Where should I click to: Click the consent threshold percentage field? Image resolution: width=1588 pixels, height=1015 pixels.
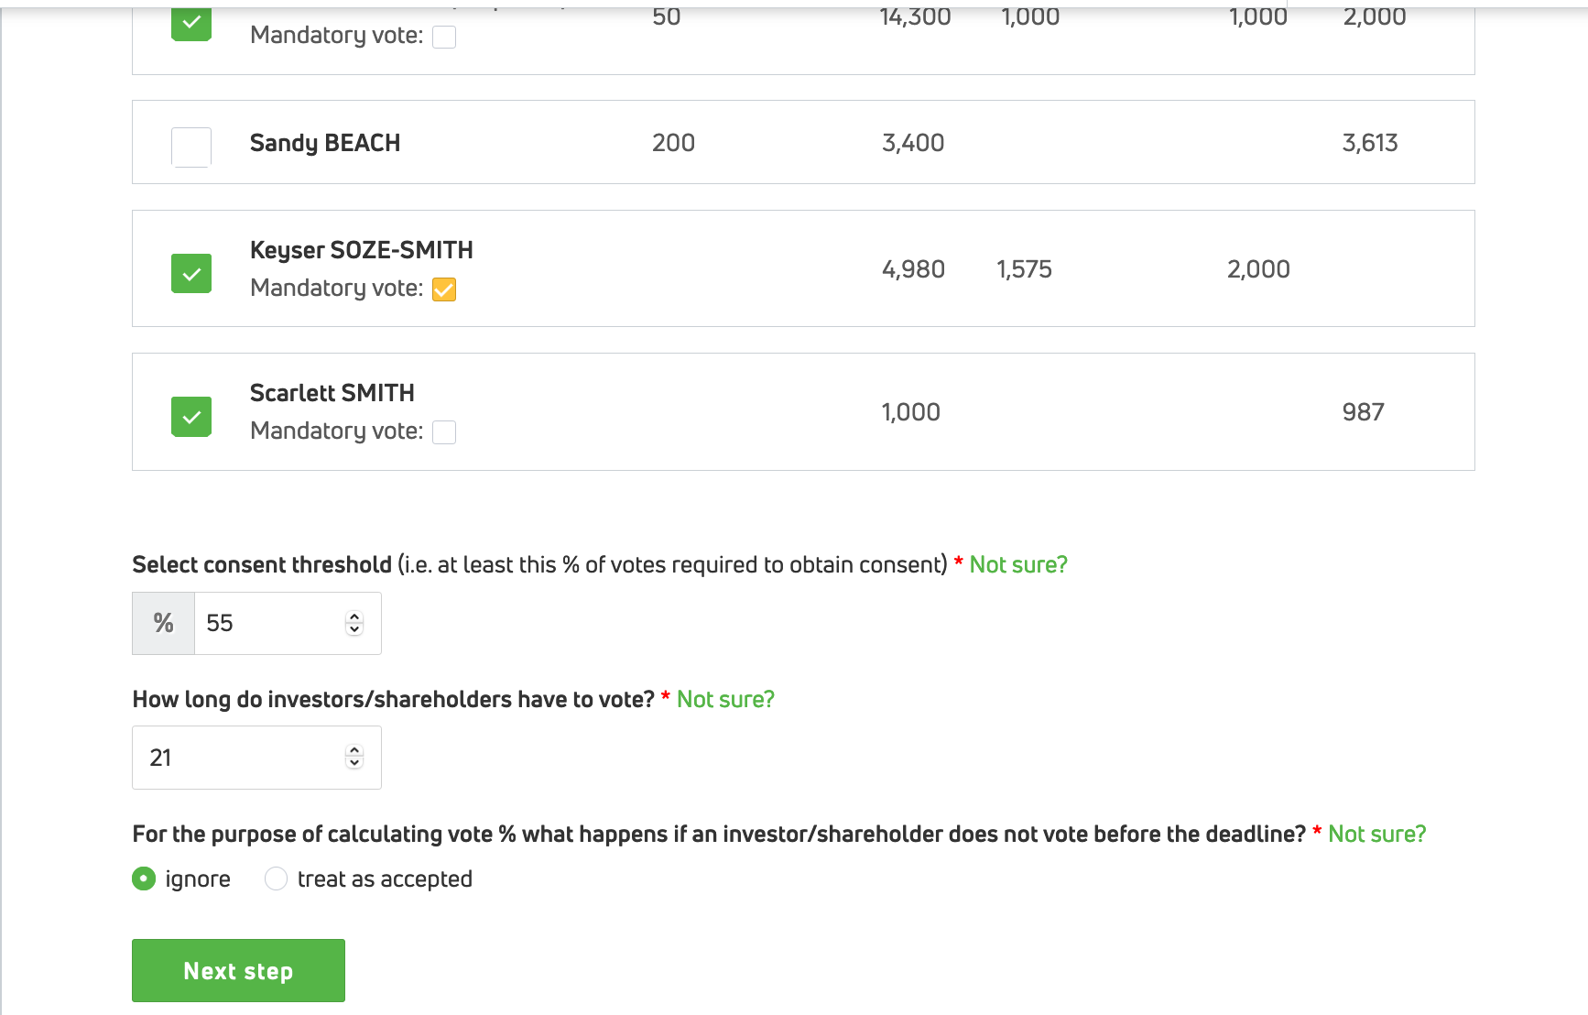(288, 623)
